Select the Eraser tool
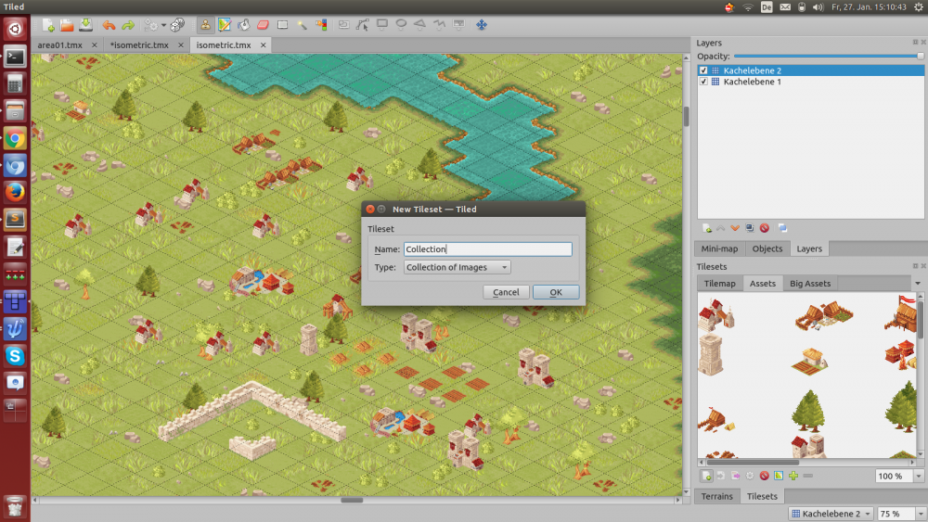928x522 pixels. [x=263, y=25]
